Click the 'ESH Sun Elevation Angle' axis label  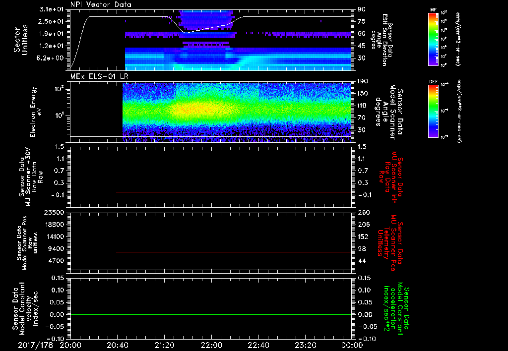pos(381,40)
